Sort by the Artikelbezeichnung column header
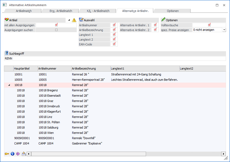This screenshot has height=162, width=230. click(x=90, y=68)
